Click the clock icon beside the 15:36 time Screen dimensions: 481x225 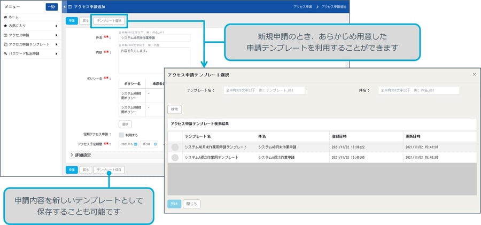tap(155, 144)
